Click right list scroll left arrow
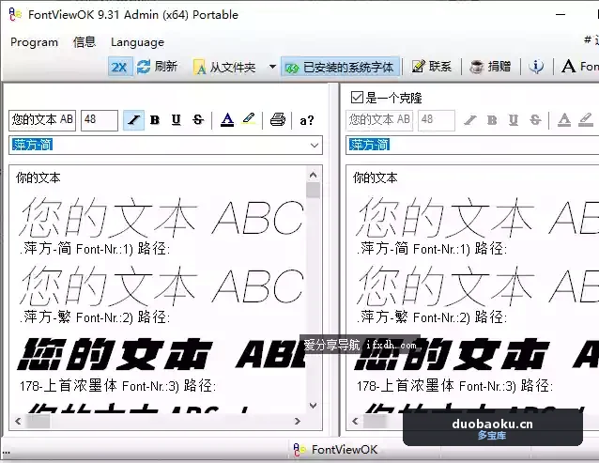Viewport: 599px width, 463px height. [355, 421]
